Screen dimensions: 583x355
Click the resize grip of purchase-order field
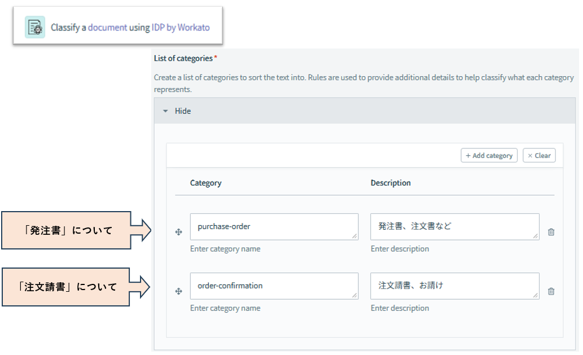coord(354,236)
